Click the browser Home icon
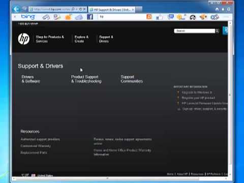Viewport: 244px width, 183px height. tap(217, 10)
